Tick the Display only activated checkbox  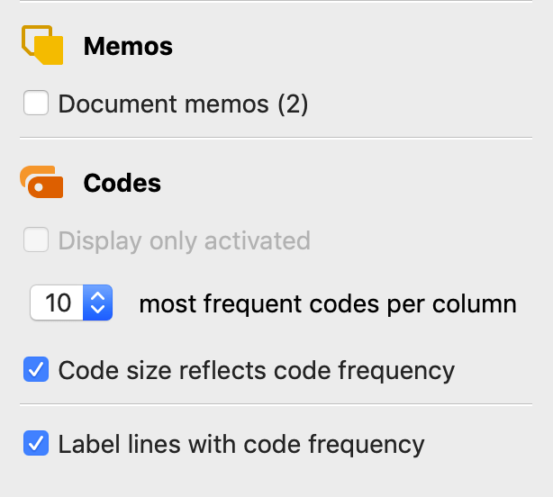click(x=36, y=240)
